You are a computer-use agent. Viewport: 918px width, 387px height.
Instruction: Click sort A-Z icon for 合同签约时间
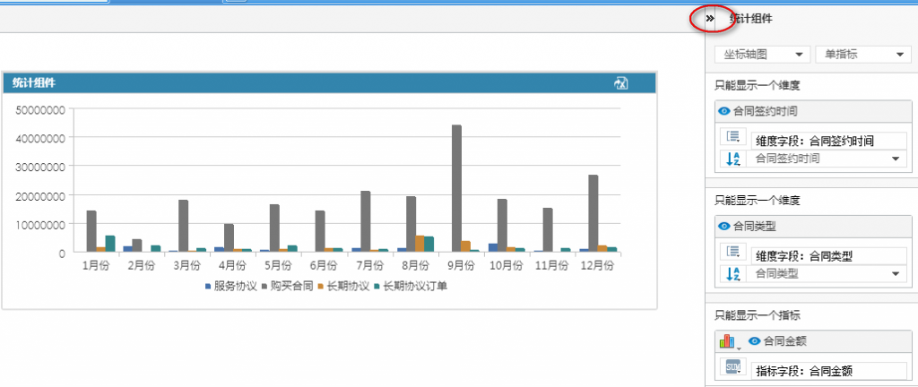pos(732,159)
